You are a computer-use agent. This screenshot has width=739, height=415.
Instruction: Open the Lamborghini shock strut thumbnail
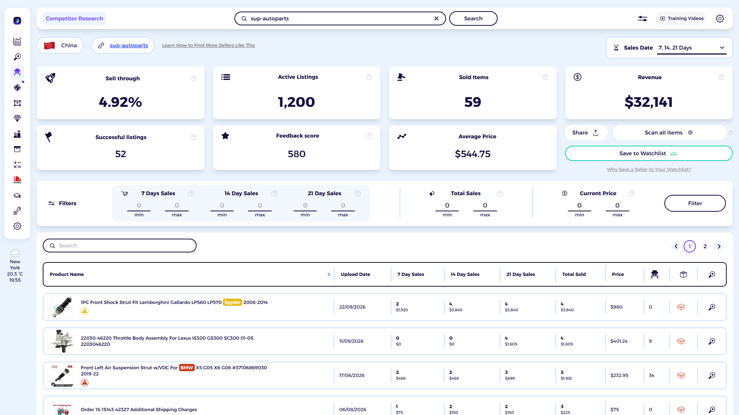tap(62, 307)
